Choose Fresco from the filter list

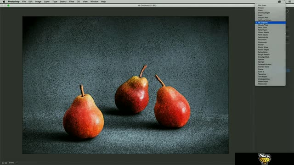270,8
